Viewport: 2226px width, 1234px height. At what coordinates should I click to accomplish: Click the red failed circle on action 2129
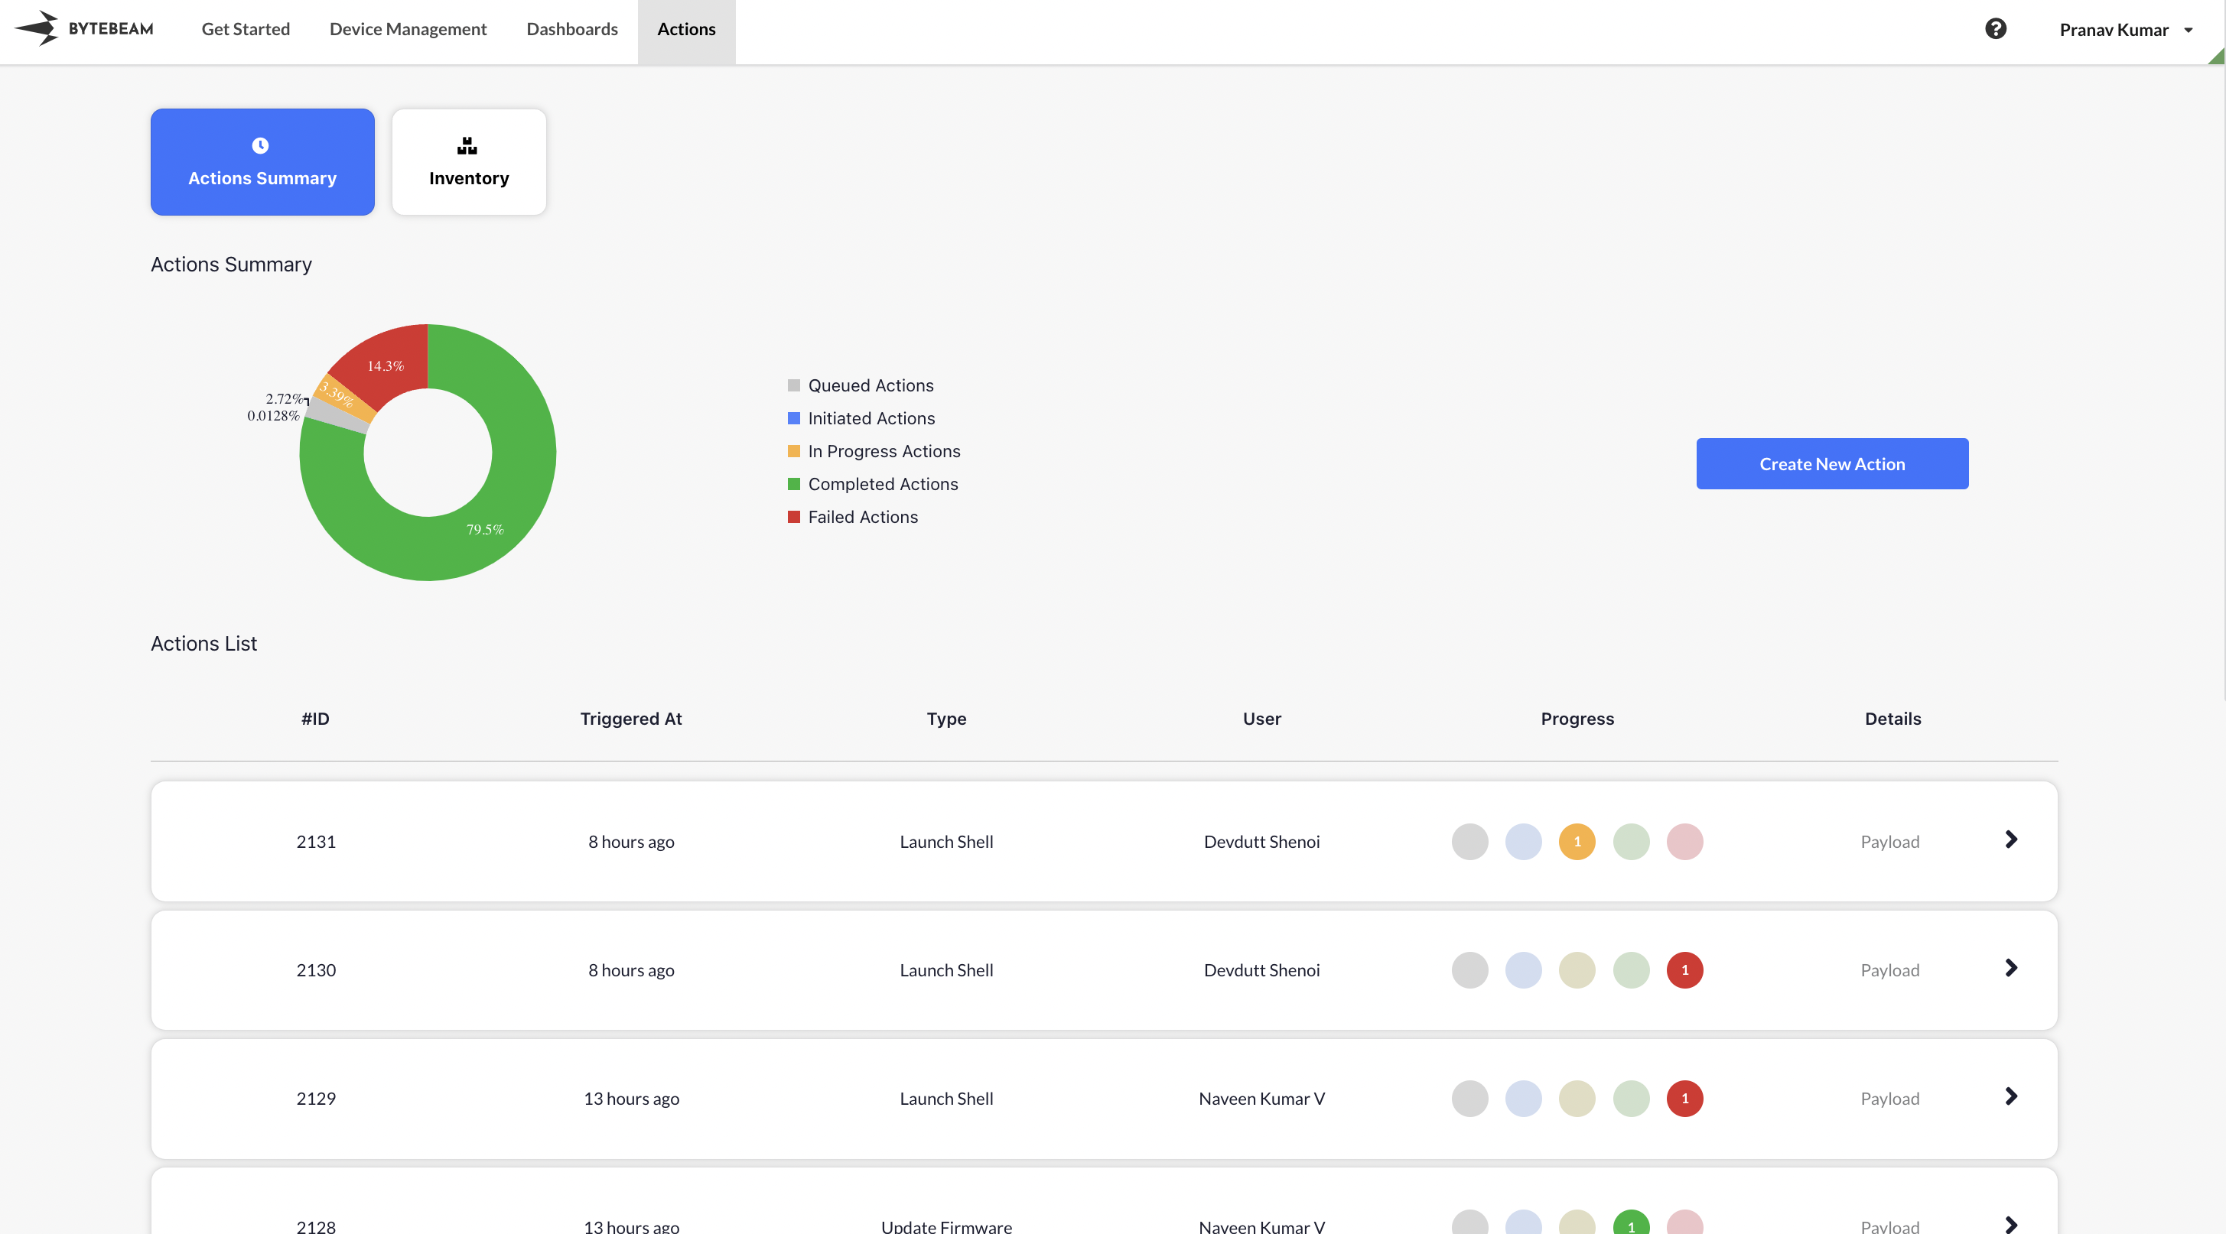[x=1684, y=1099]
